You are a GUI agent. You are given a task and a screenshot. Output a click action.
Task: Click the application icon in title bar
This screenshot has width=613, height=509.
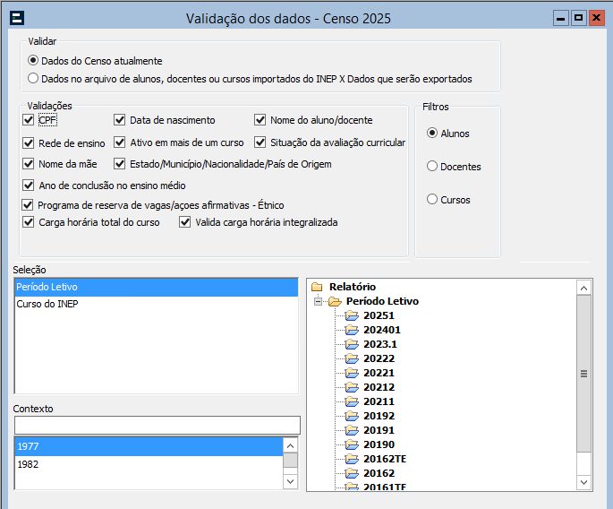pos(17,18)
